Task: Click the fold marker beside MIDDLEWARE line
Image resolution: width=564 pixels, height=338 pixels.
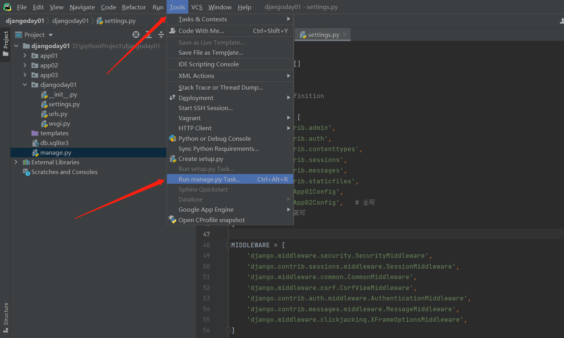Action: coord(229,245)
